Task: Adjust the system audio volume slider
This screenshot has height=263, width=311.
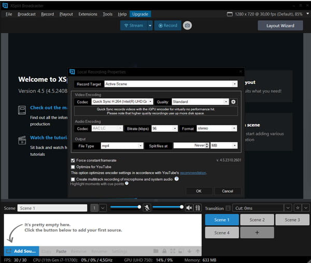Action: [x=168, y=207]
